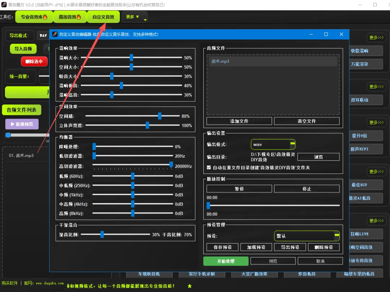Select the 提升9倍 effect
Image resolution: width=390 pixels, height=292 pixels.
click(366, 136)
